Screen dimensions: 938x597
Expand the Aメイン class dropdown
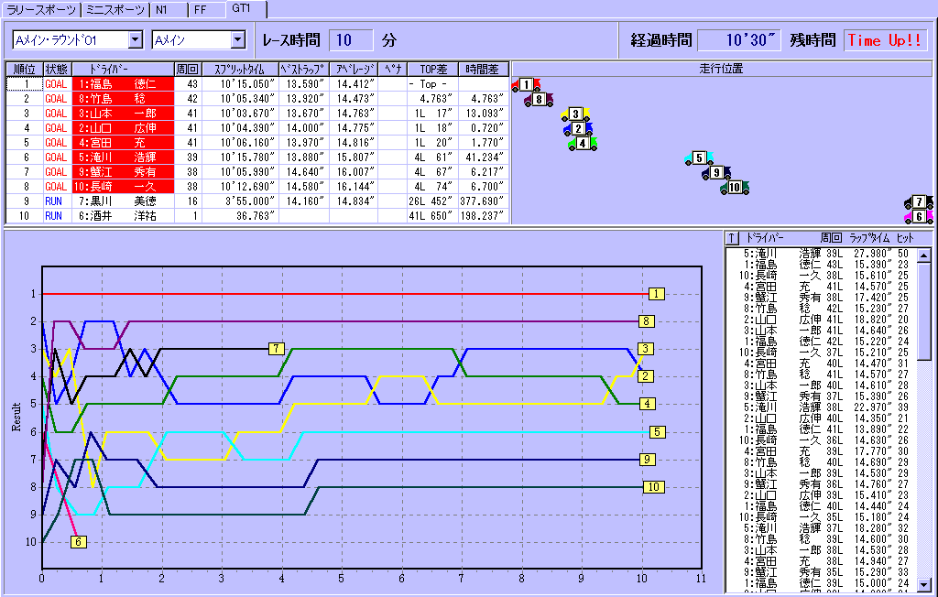point(238,40)
